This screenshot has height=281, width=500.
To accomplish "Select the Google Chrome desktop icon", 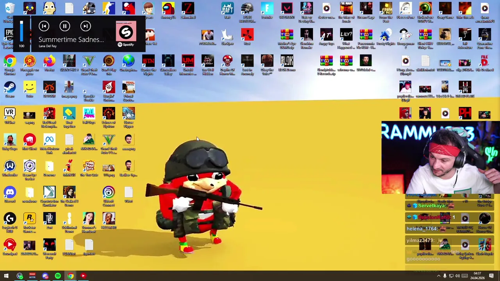I will 10,65.
